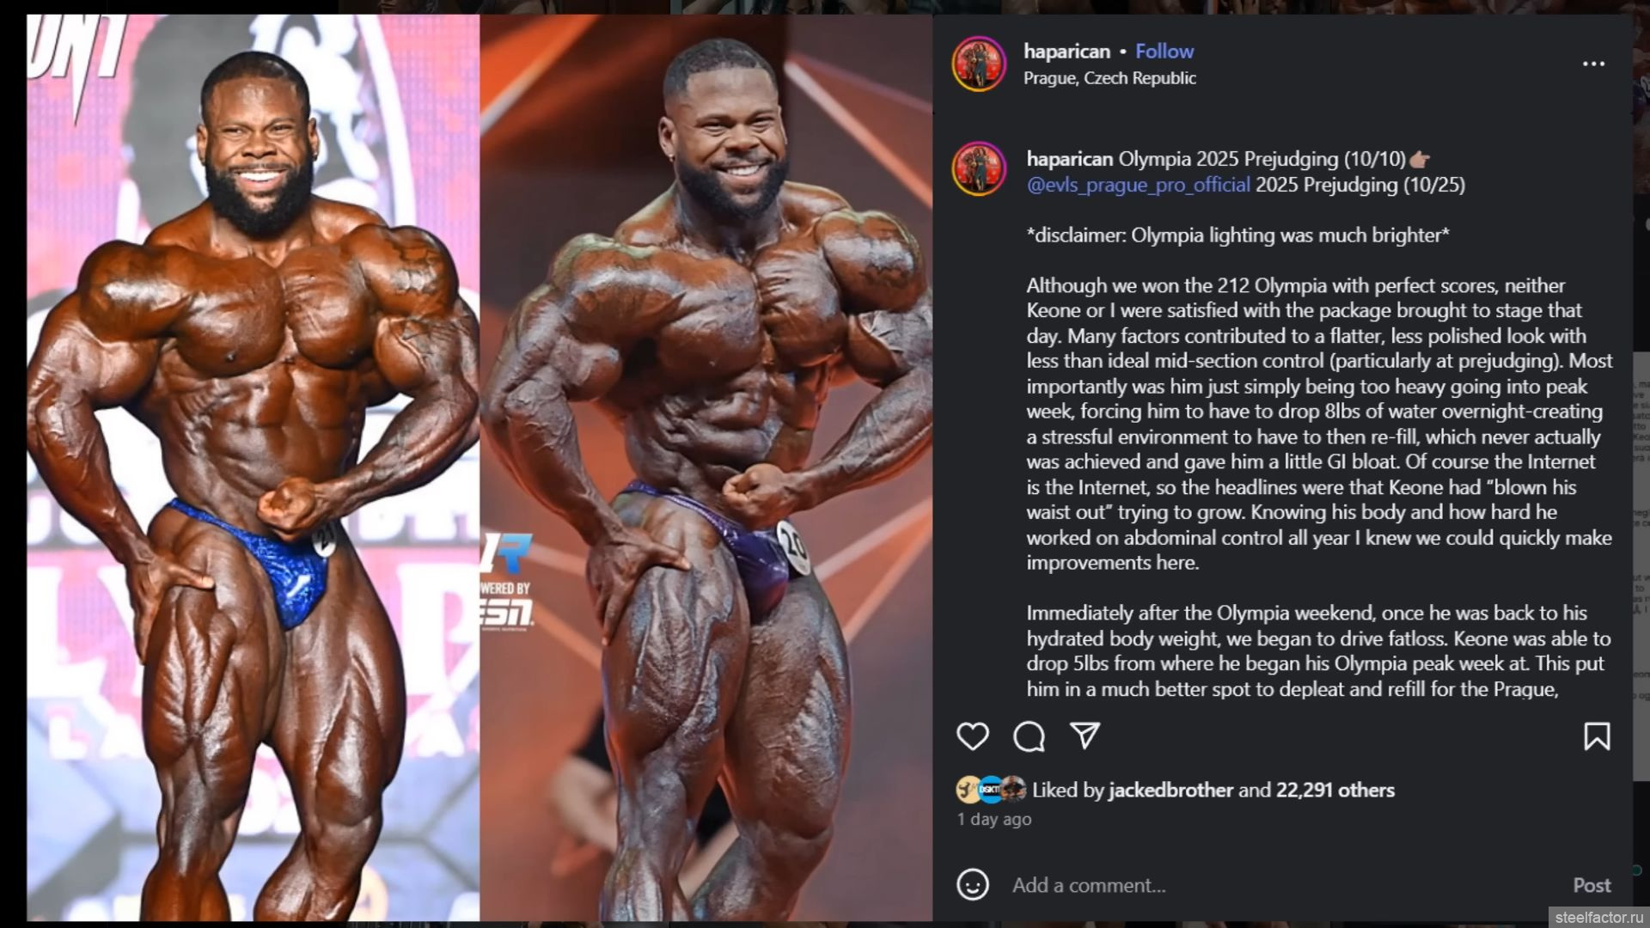Open Prague, Czech Republic location link
This screenshot has height=928, width=1650.
(1109, 78)
